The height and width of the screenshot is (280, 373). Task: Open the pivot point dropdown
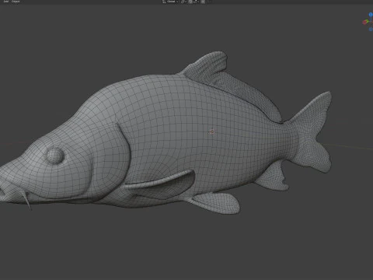[x=183, y=2]
